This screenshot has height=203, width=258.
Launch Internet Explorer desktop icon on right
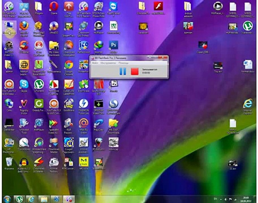pos(248,107)
